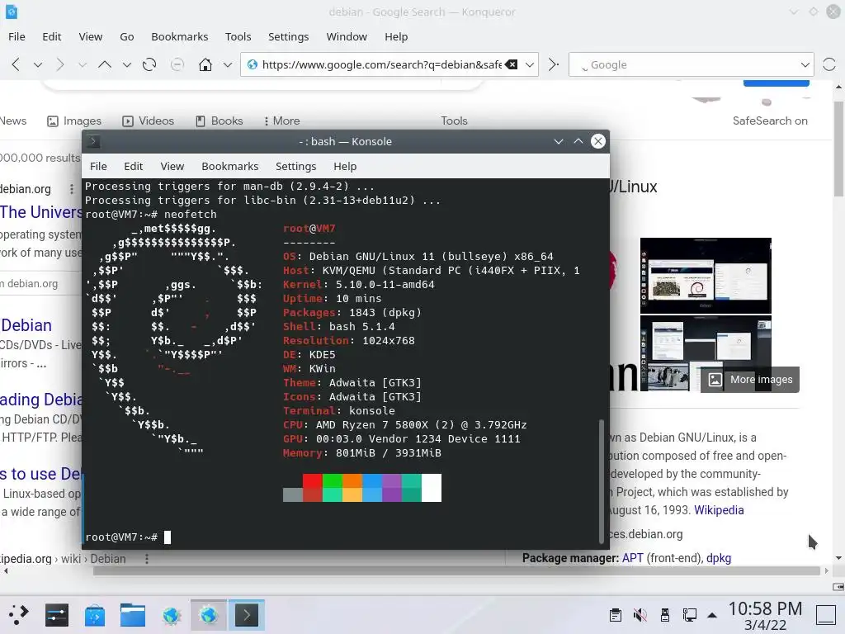Image resolution: width=845 pixels, height=634 pixels.
Task: Expand the up-navigation dropdown arrow
Action: pyautogui.click(x=126, y=64)
